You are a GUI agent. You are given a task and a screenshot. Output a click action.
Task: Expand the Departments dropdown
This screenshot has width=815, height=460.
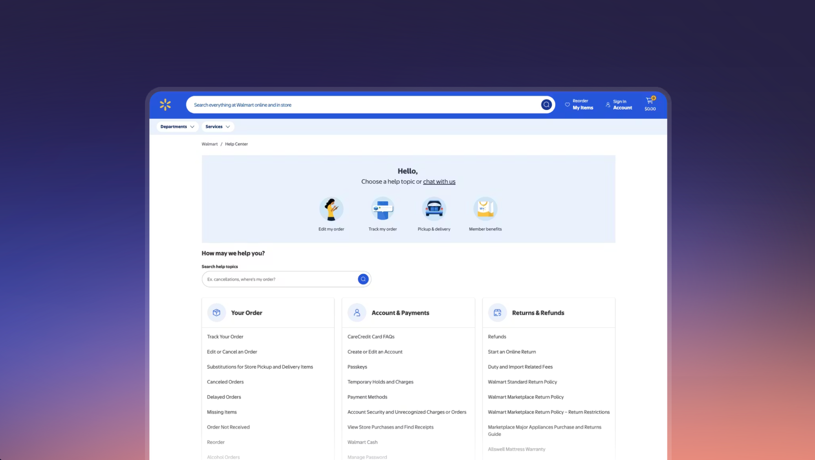click(177, 126)
